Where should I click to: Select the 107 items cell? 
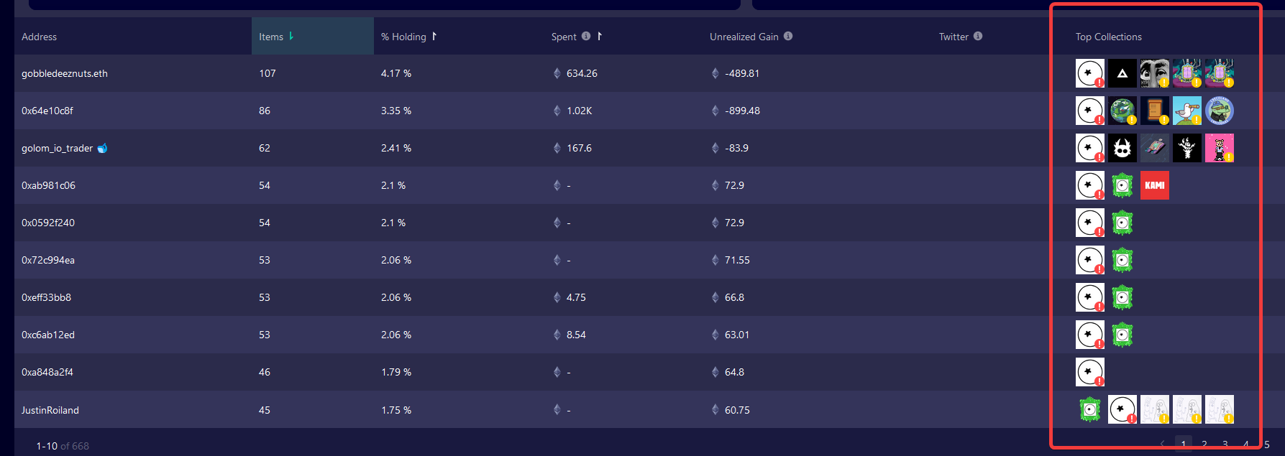[x=267, y=73]
